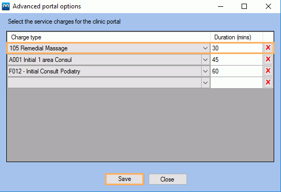This screenshot has height=192, width=281.
Task: Click the Save button
Action: pyautogui.click(x=124, y=179)
